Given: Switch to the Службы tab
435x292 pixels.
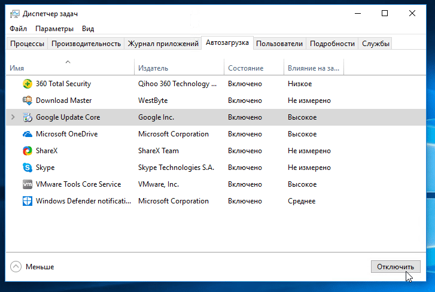Looking at the screenshot, I should click(x=375, y=44).
